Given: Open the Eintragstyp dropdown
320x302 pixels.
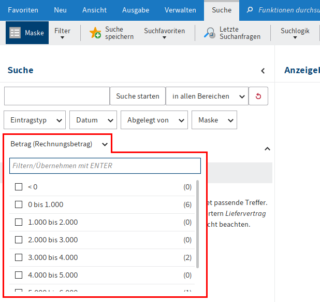Looking at the screenshot, I should pos(35,120).
